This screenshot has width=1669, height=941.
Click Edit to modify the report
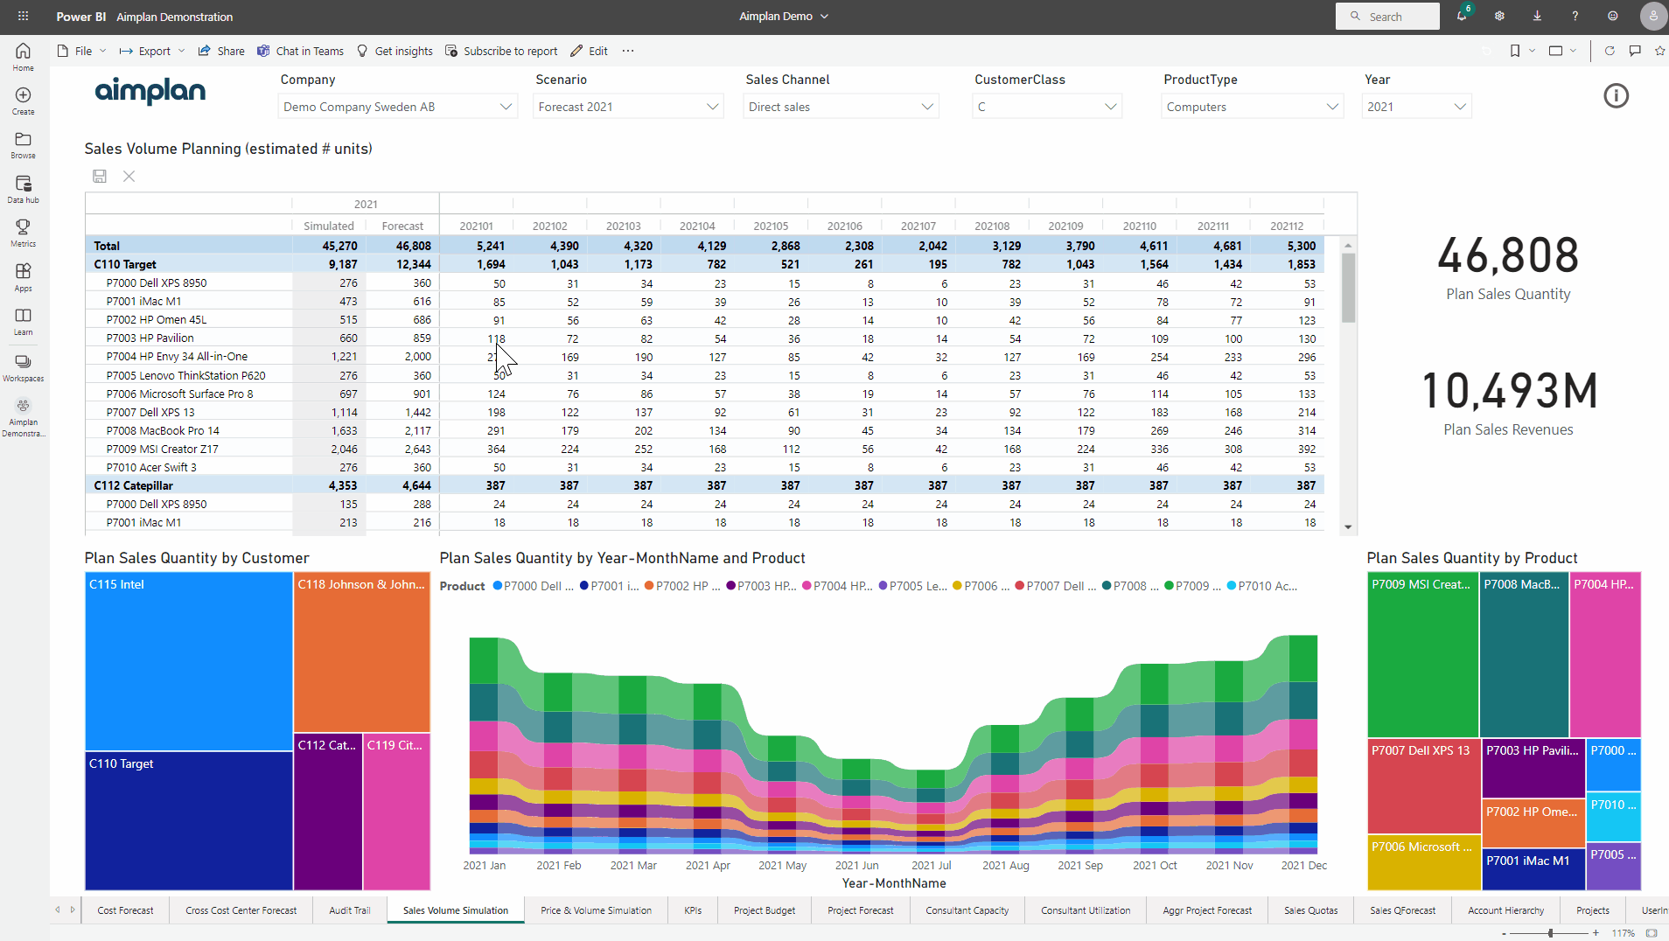coord(589,51)
